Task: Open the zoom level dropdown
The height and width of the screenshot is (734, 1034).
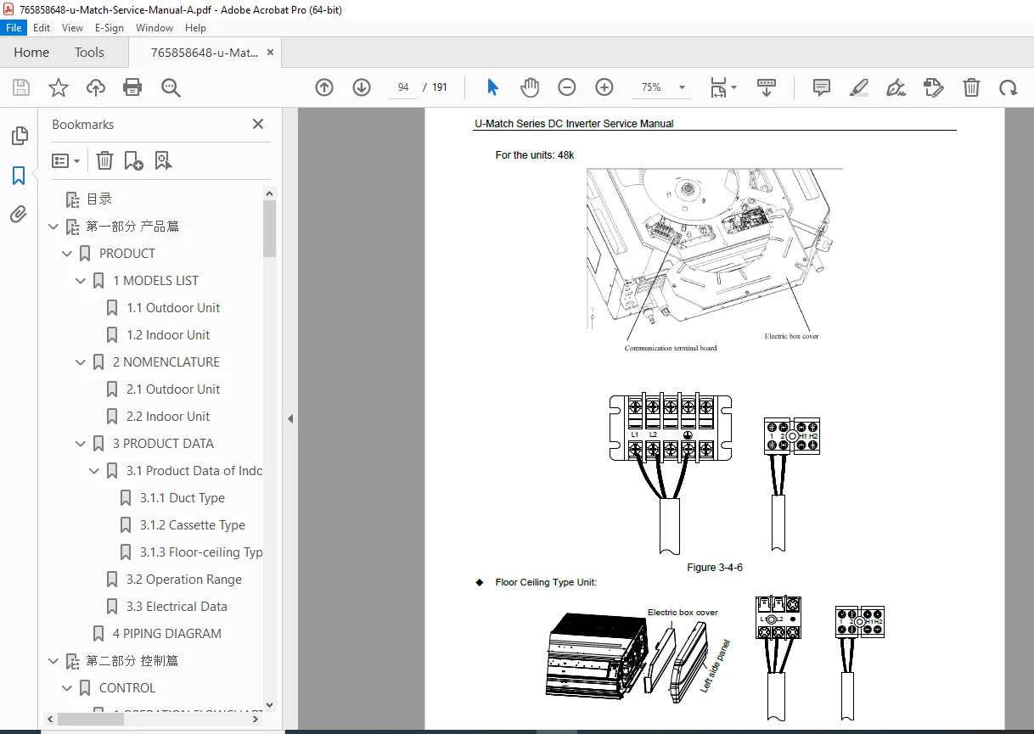Action: coord(682,87)
